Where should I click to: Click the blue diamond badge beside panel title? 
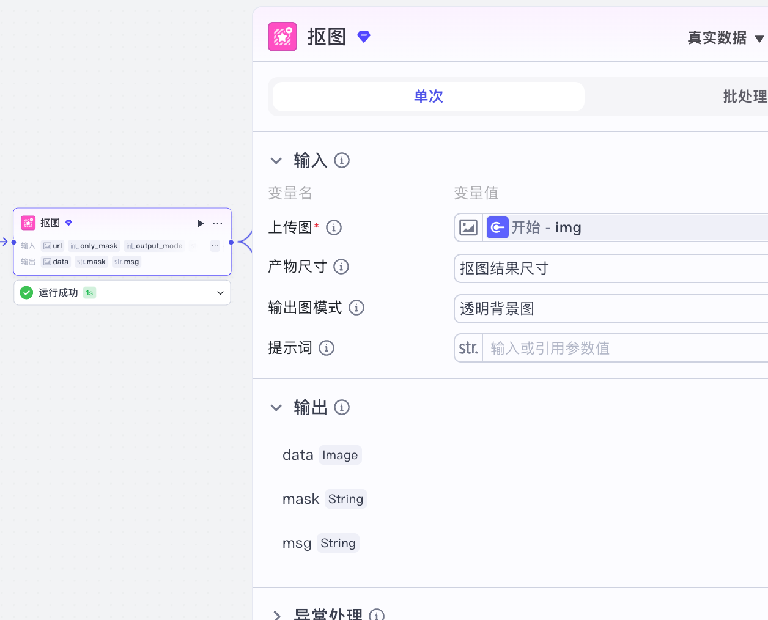(x=364, y=37)
